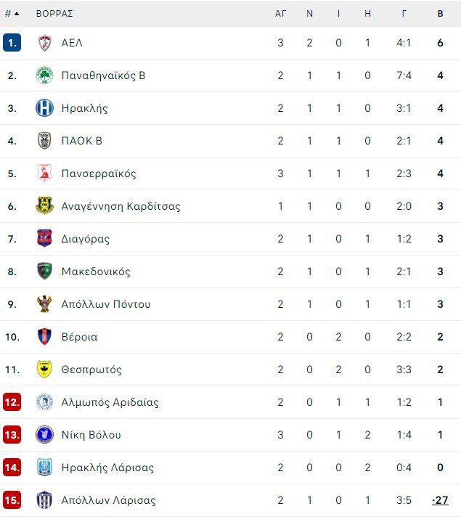This screenshot has width=461, height=522.
Task: Open Ηρακλής Λάρισας team name link
Action: coord(107,468)
